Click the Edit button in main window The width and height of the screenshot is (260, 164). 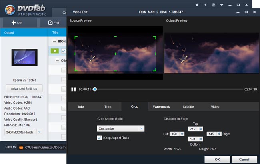(54, 23)
